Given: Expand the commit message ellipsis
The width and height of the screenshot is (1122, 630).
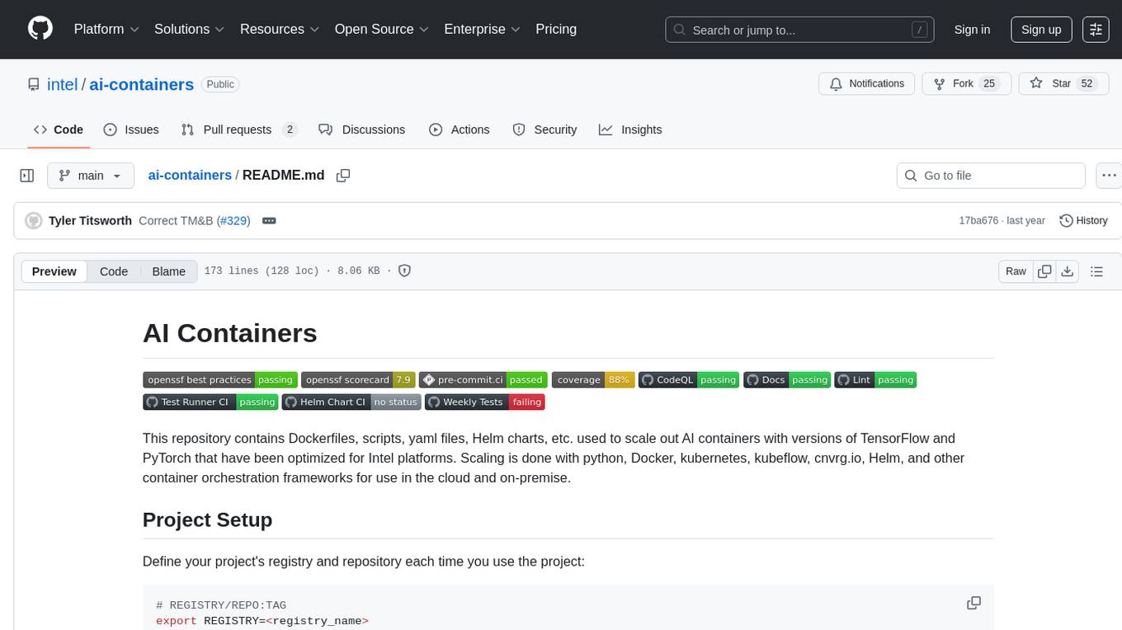Looking at the screenshot, I should (x=269, y=221).
